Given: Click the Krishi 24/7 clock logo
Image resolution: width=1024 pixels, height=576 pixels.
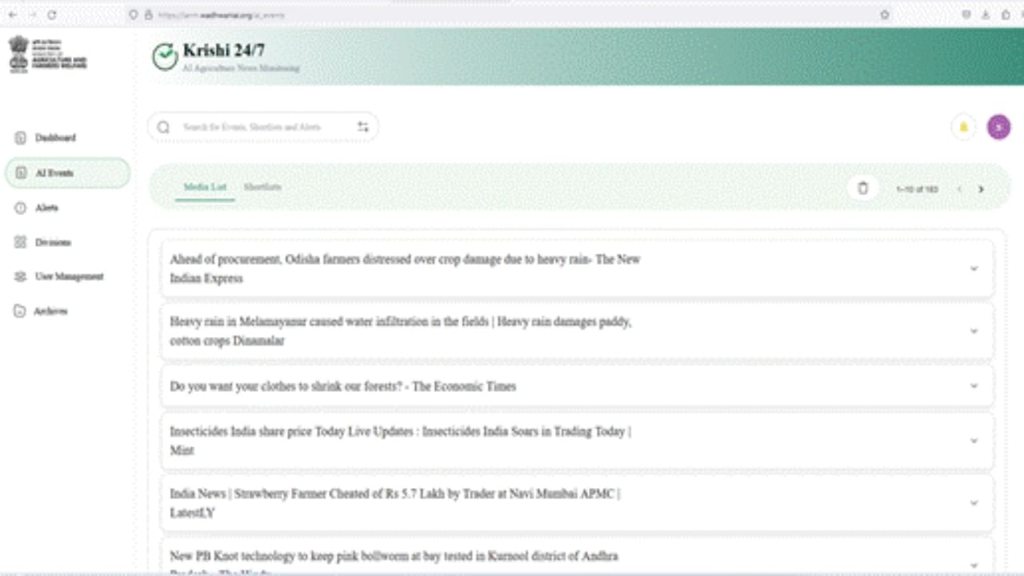Looking at the screenshot, I should coord(165,57).
